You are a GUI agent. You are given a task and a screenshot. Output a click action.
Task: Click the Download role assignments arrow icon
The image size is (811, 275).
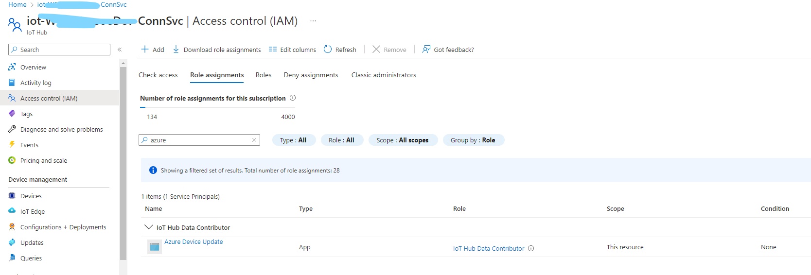tap(176, 49)
